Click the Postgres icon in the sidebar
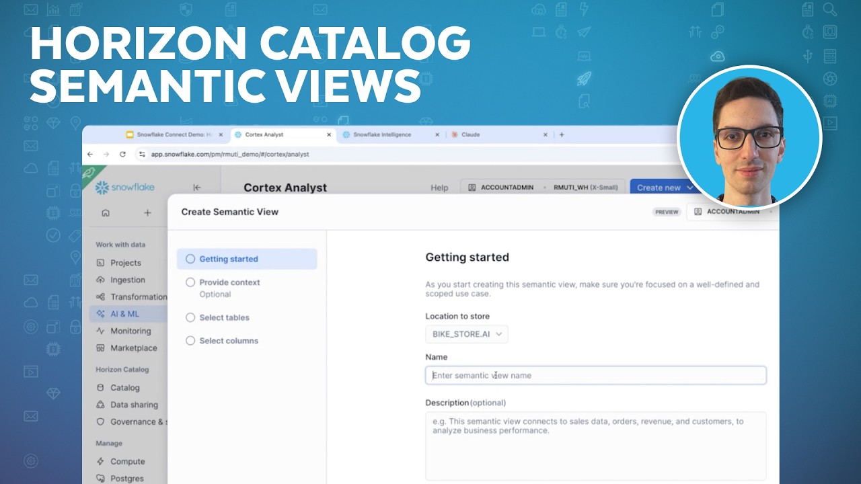Viewport: 861px width, 484px height. pyautogui.click(x=100, y=479)
